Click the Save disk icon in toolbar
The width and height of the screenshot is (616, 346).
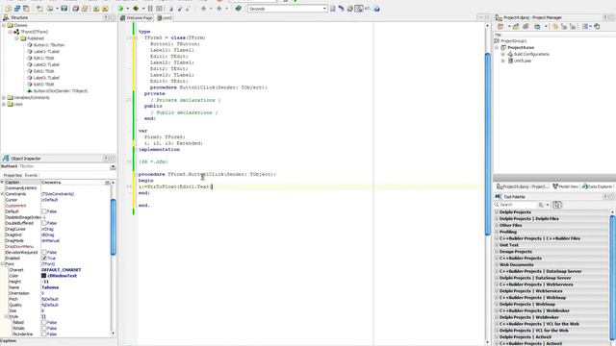pyautogui.click(x=64, y=9)
